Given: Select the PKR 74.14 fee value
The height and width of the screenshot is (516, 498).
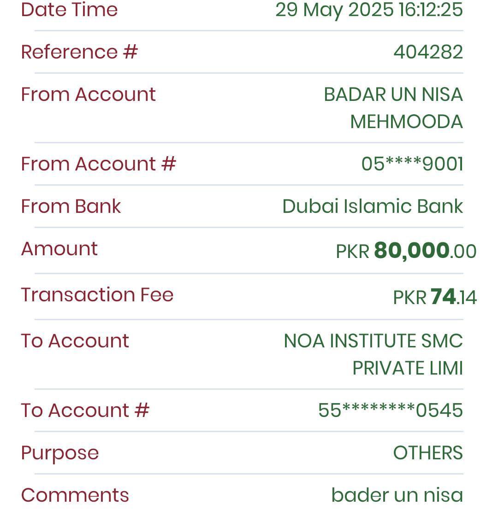Looking at the screenshot, I should pos(434,297).
